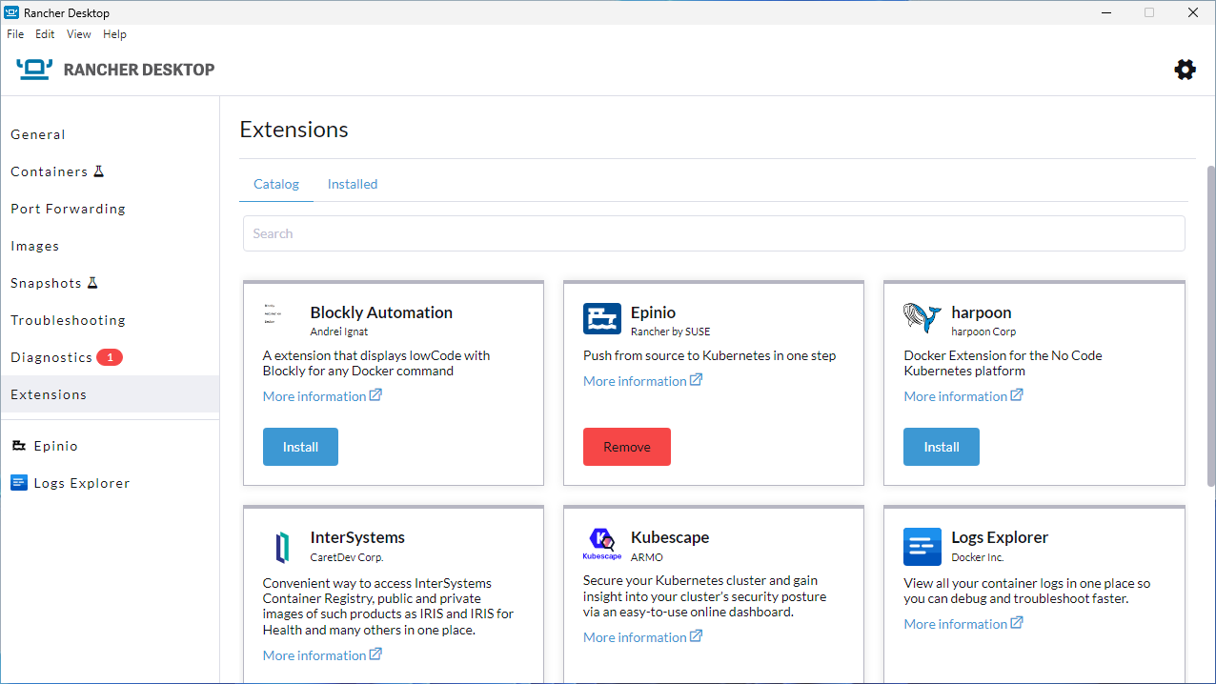
Task: Click external-link icon on harpoon card
Action: coord(1017,395)
